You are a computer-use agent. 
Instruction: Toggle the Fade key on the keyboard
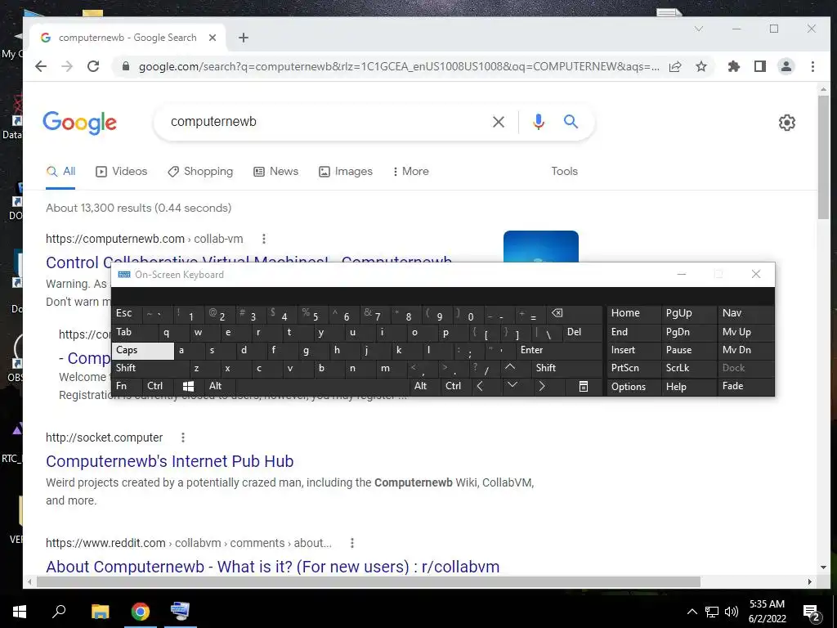(x=745, y=386)
